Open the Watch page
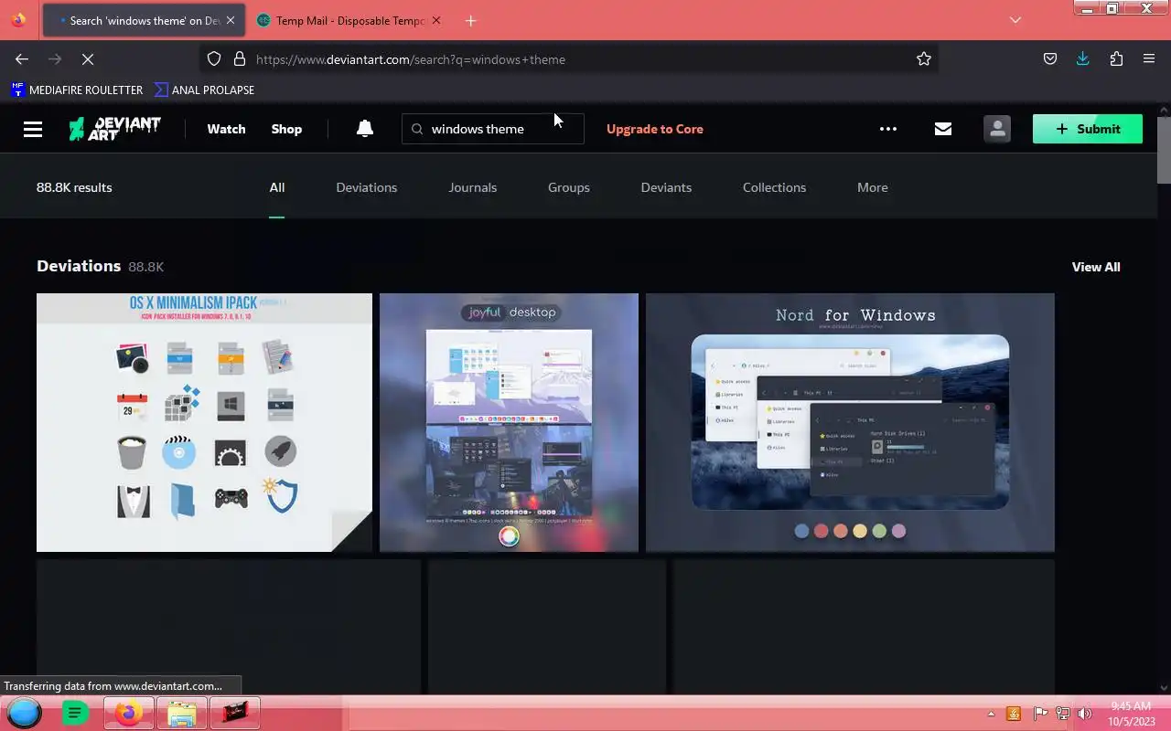The height and width of the screenshot is (731, 1171). click(x=226, y=129)
